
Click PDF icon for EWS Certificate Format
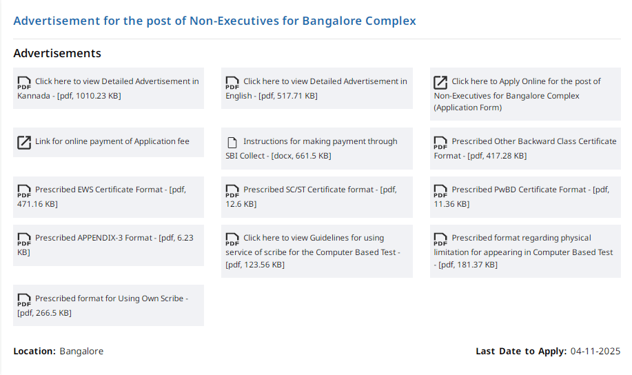point(24,191)
